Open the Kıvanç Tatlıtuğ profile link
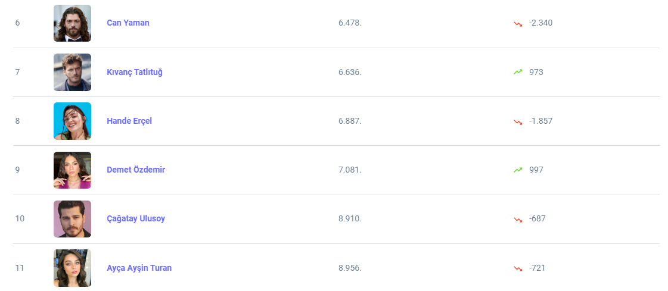This screenshot has width=668, height=291. click(x=134, y=72)
